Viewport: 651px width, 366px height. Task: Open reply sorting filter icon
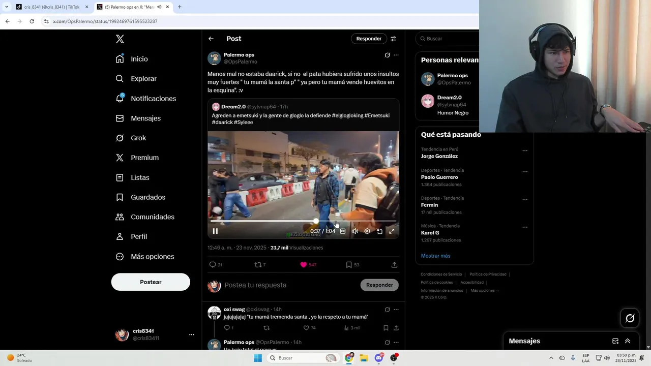tap(393, 39)
